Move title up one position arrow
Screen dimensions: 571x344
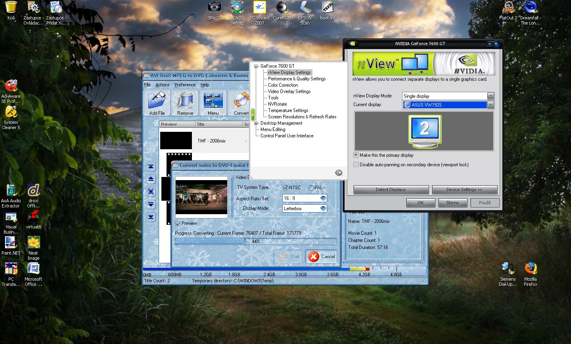[x=151, y=179]
